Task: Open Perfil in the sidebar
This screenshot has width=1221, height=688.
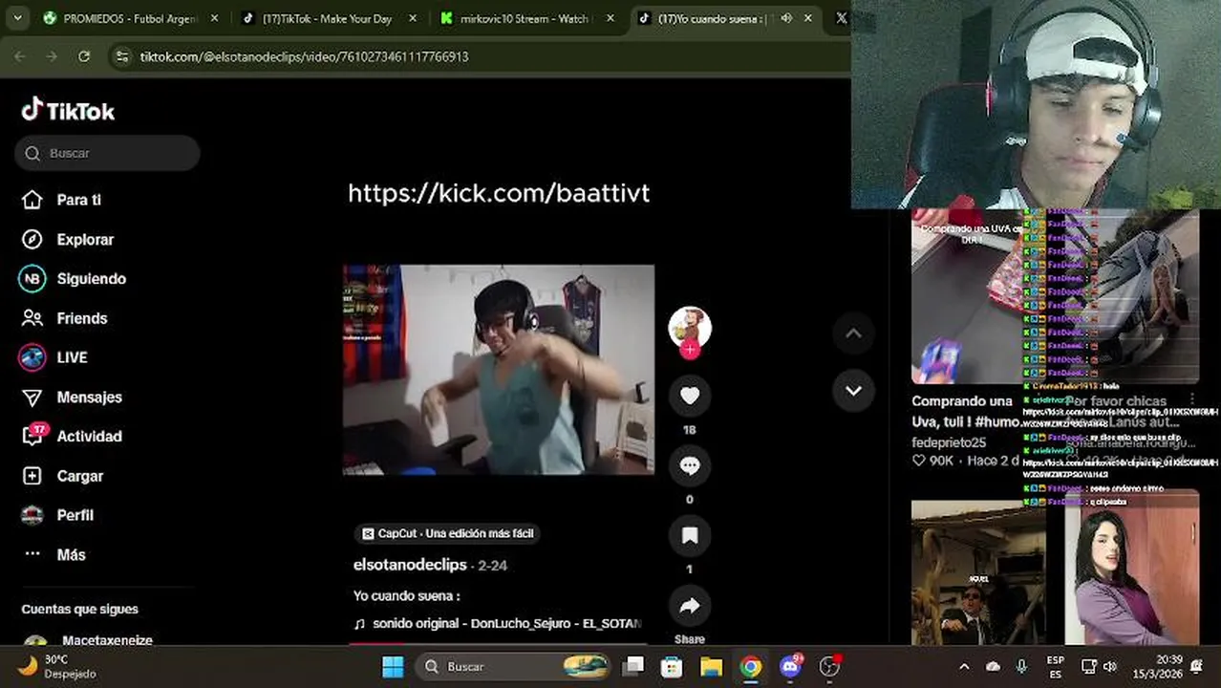Action: pyautogui.click(x=57, y=515)
